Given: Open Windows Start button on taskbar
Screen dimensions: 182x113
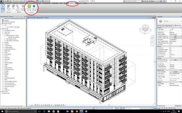Looking at the screenshot, I should click(2, 111).
